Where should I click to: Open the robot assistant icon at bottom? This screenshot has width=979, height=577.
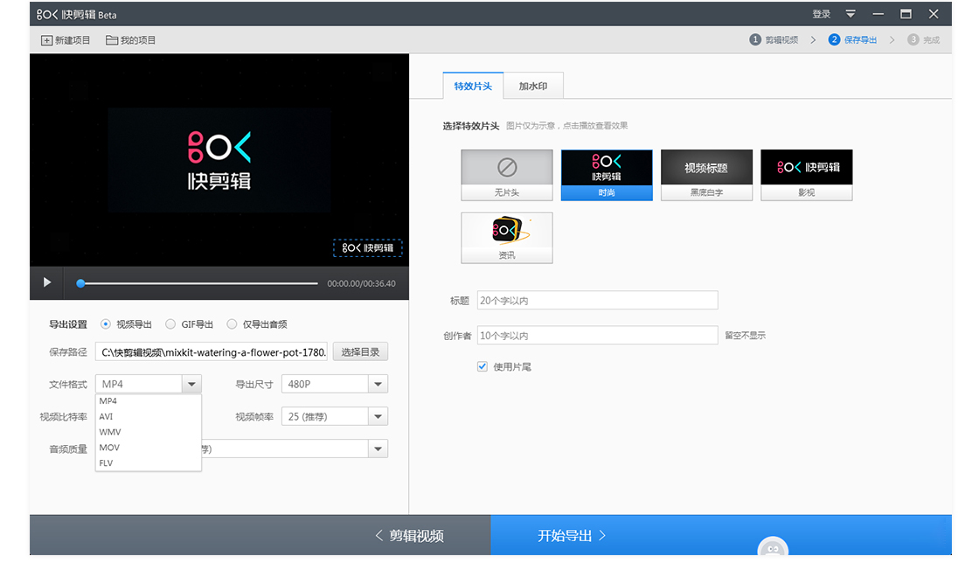(x=773, y=547)
